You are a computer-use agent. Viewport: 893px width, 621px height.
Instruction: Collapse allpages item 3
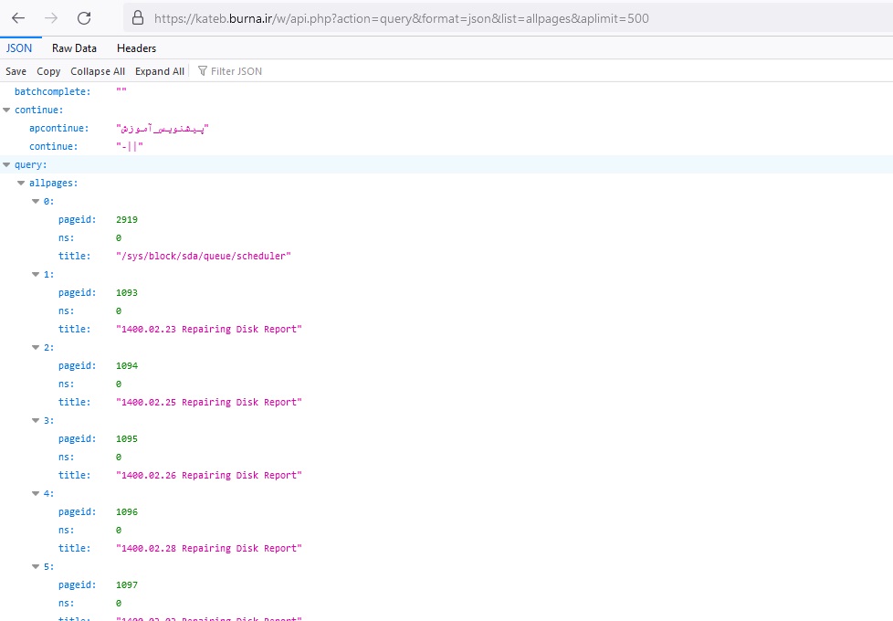[x=37, y=420]
